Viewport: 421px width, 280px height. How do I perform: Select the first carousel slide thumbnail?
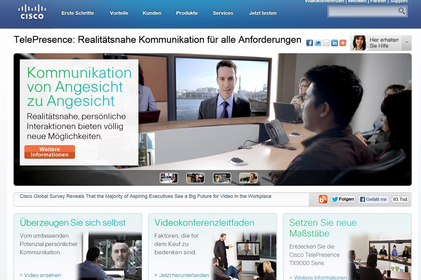pos(169,178)
